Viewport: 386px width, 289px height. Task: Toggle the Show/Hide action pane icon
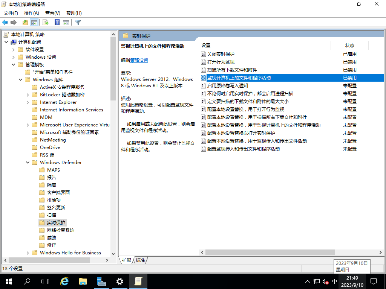66,22
